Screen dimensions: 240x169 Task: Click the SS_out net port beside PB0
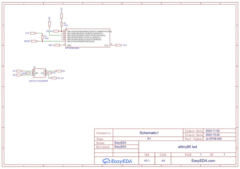pos(56,31)
